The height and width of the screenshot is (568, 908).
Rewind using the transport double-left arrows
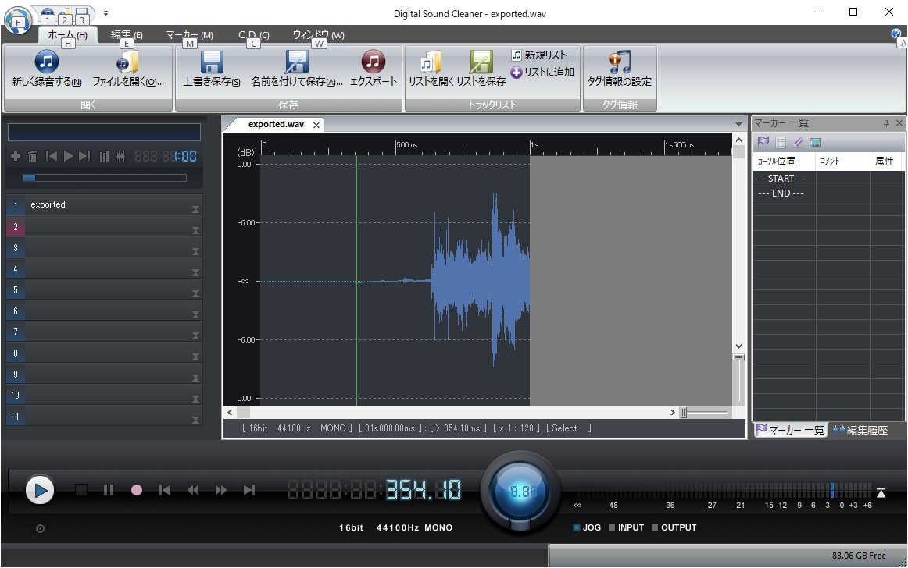(x=193, y=491)
